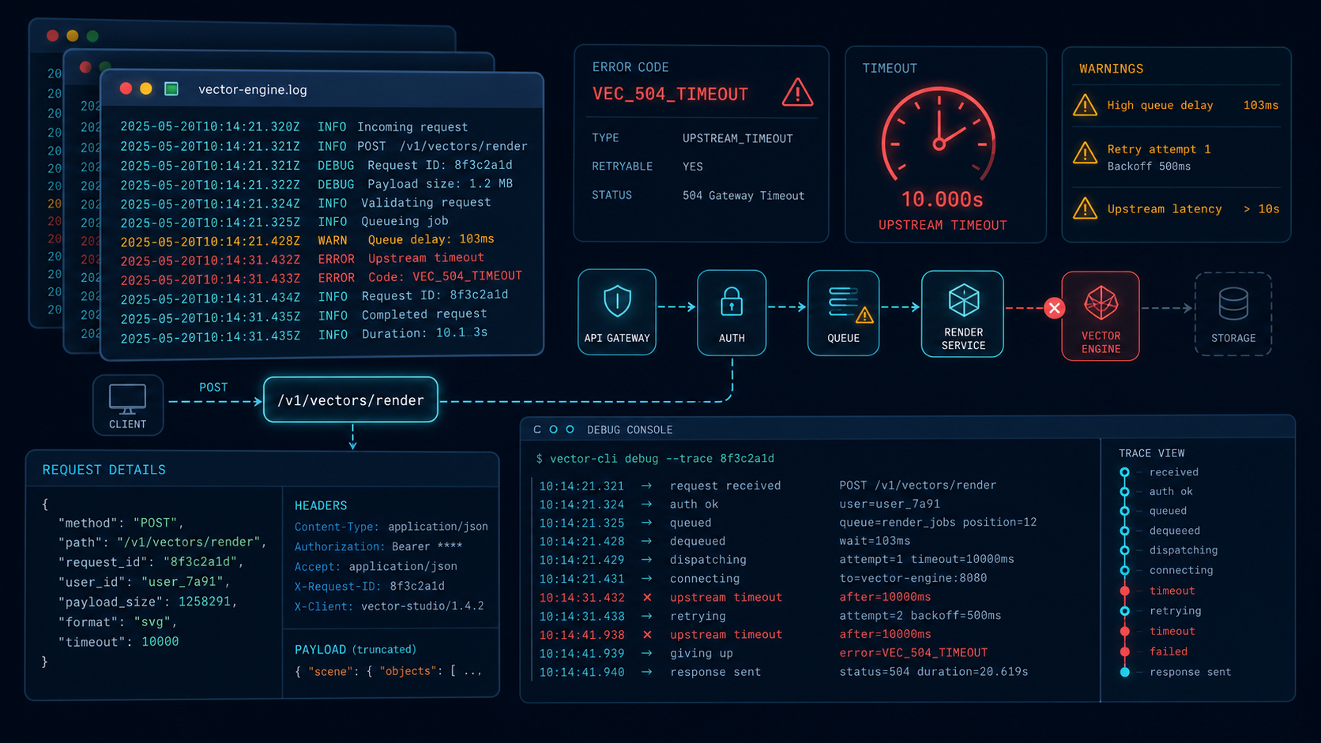Select the red Vector Engine node
The image size is (1321, 743).
click(1101, 316)
